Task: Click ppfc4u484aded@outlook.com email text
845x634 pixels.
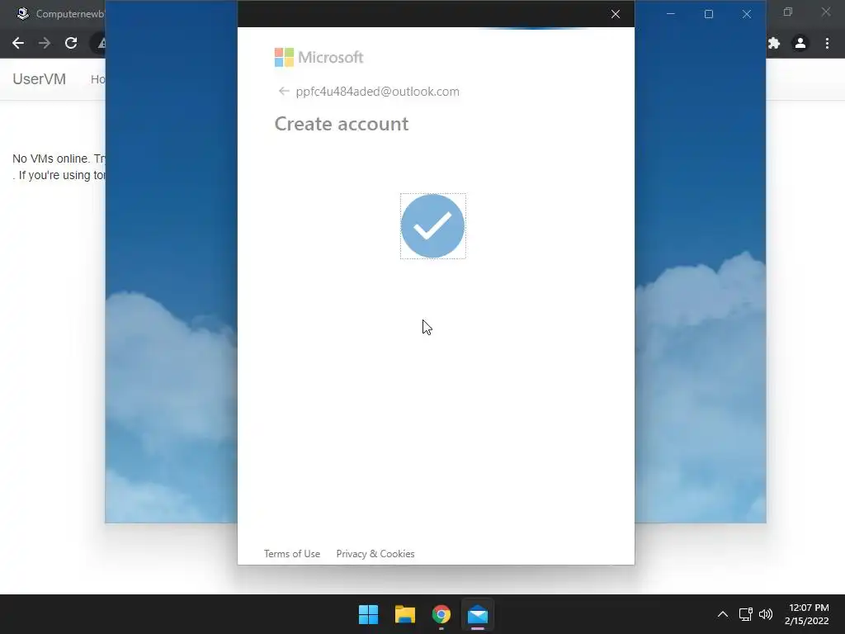Action: tap(377, 92)
